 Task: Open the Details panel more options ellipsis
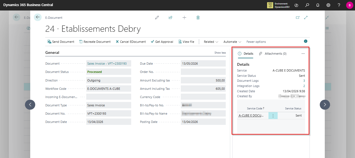point(303,54)
